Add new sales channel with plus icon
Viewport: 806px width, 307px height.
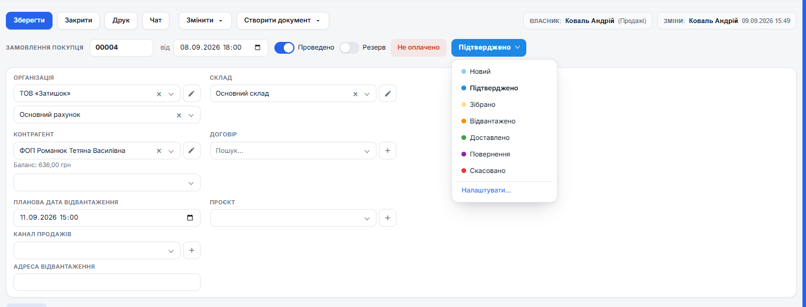coord(192,250)
